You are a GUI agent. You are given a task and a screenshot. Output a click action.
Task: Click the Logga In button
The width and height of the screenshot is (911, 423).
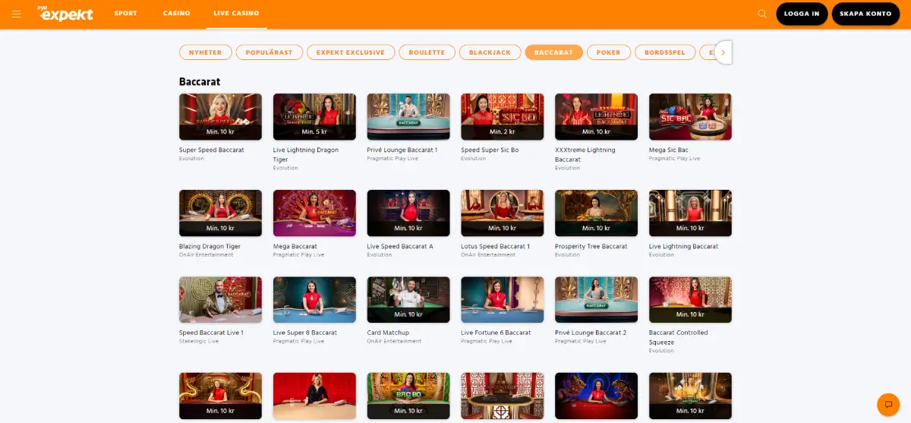802,14
